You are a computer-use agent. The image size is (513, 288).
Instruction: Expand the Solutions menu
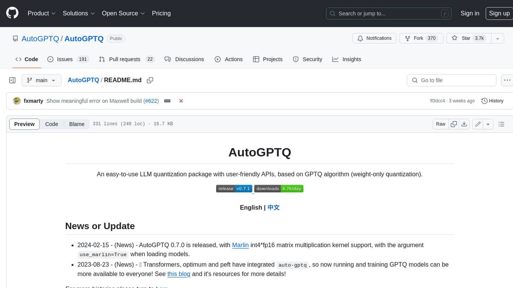click(79, 13)
